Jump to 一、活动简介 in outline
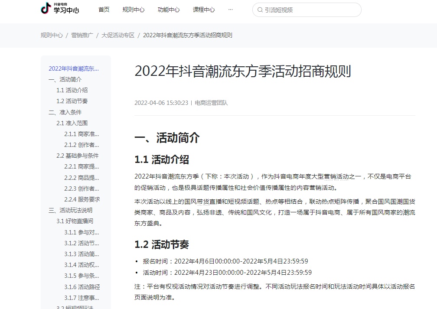The height and width of the screenshot is (309, 437). coord(65,79)
